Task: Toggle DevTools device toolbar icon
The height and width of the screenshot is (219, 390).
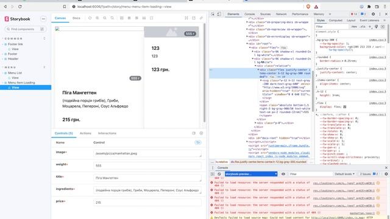Action: [x=219, y=14]
